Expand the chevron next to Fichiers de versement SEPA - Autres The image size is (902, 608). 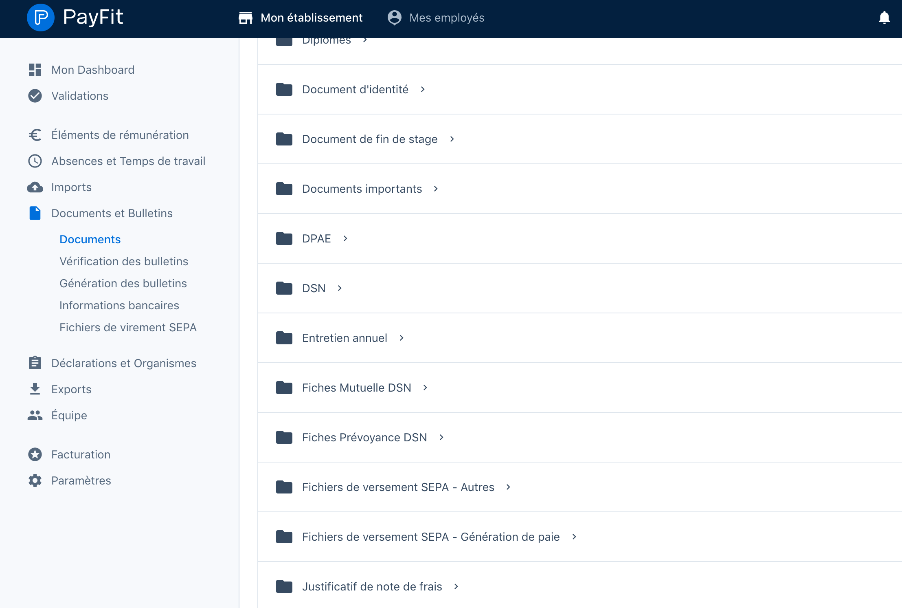(508, 487)
